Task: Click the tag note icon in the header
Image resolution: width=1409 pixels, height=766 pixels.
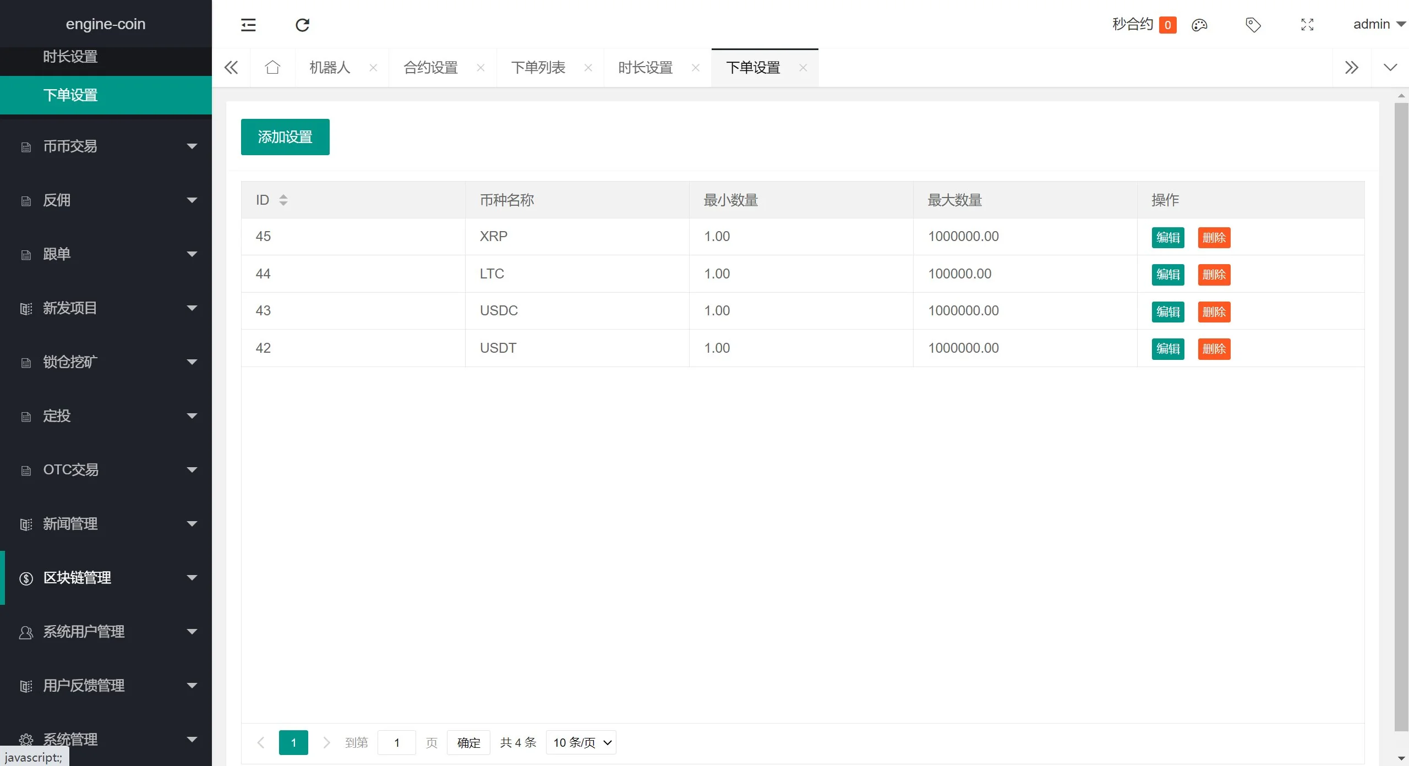Action: (1253, 25)
